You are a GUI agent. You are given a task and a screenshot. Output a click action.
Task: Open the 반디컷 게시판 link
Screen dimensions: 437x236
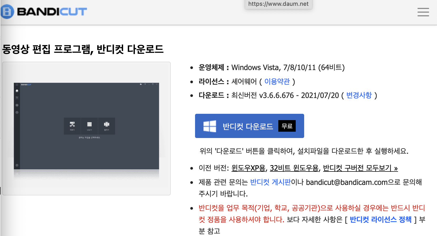[270, 182]
